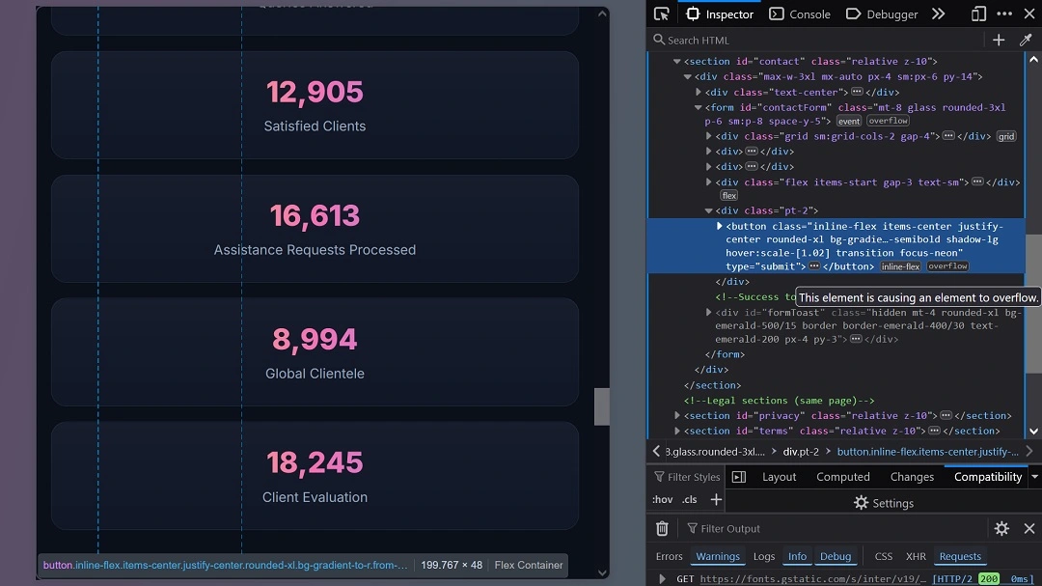1042x586 pixels.
Task: Collapse the div pt-2 node
Action: 709,210
